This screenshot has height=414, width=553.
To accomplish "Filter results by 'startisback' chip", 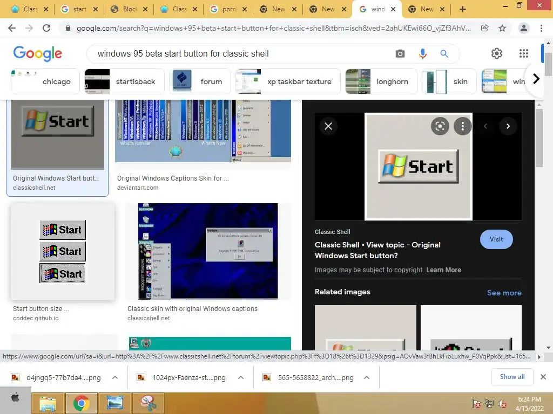I will pyautogui.click(x=125, y=81).
